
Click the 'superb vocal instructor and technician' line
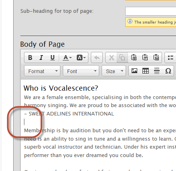pyautogui.click(x=100, y=147)
